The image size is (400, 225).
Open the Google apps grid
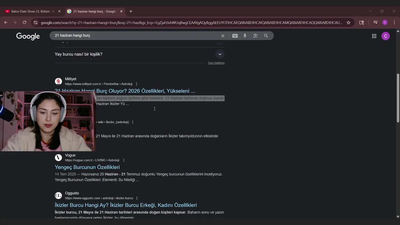(x=374, y=36)
